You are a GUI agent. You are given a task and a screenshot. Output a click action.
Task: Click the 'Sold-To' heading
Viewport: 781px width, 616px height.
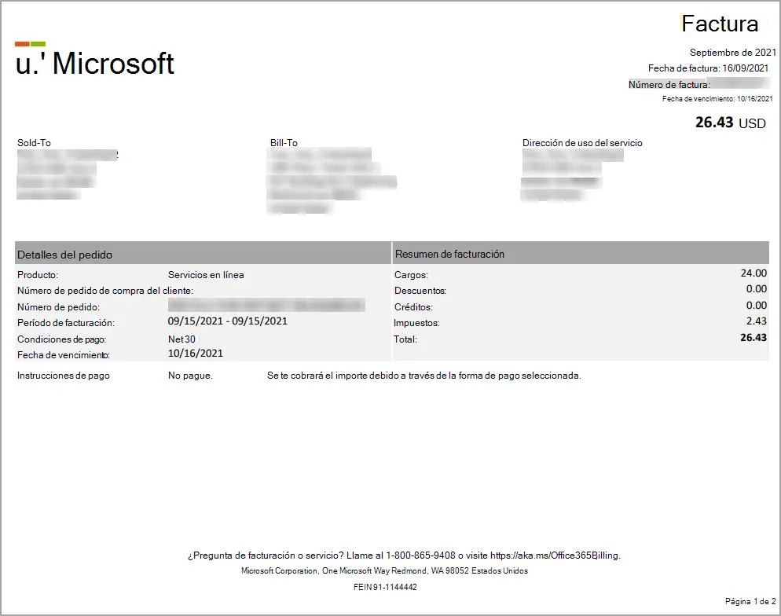pyautogui.click(x=34, y=143)
